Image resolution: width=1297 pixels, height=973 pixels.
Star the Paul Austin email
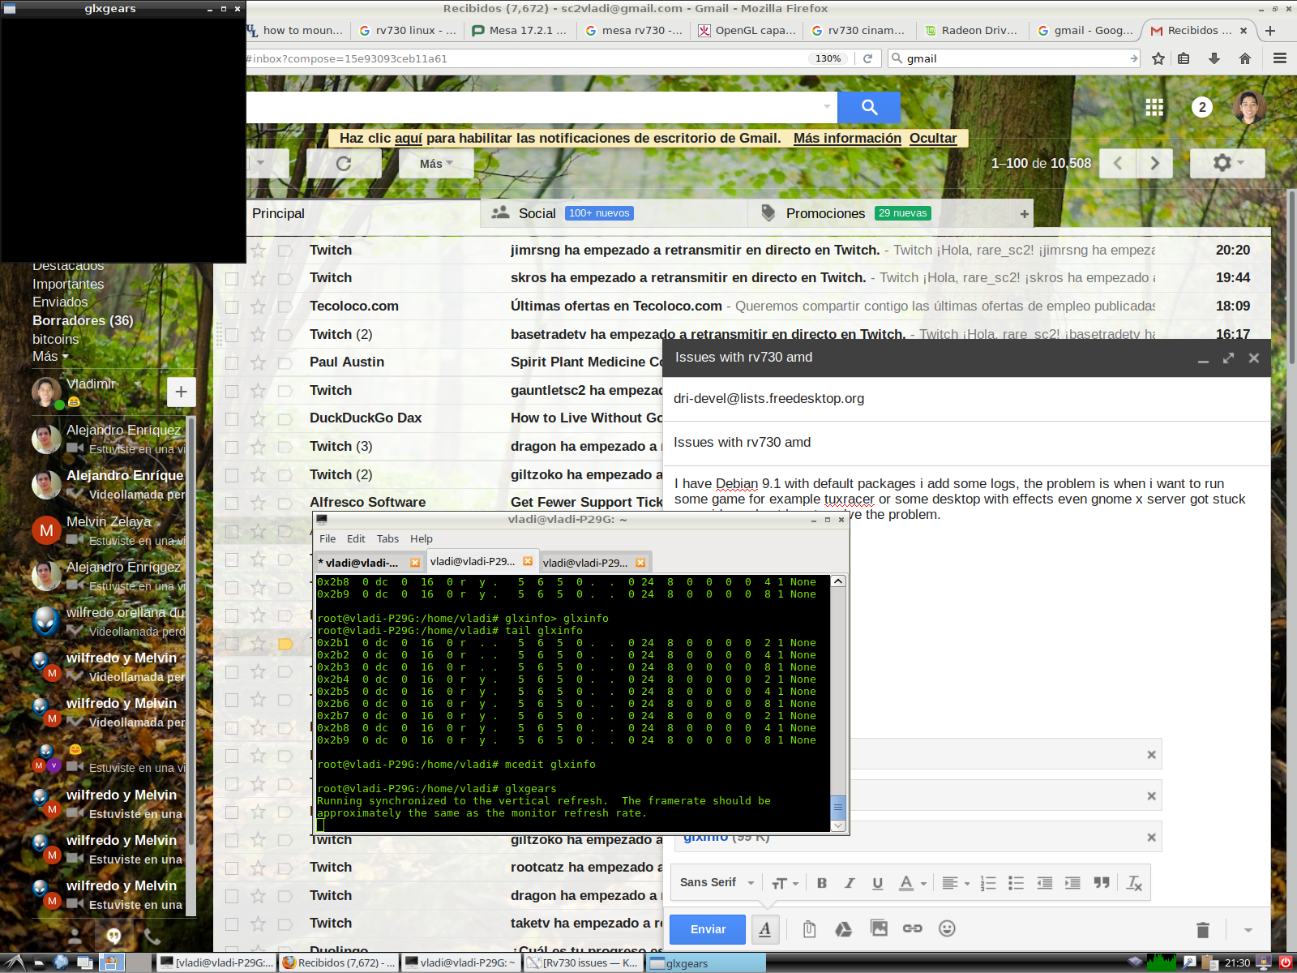tap(258, 362)
